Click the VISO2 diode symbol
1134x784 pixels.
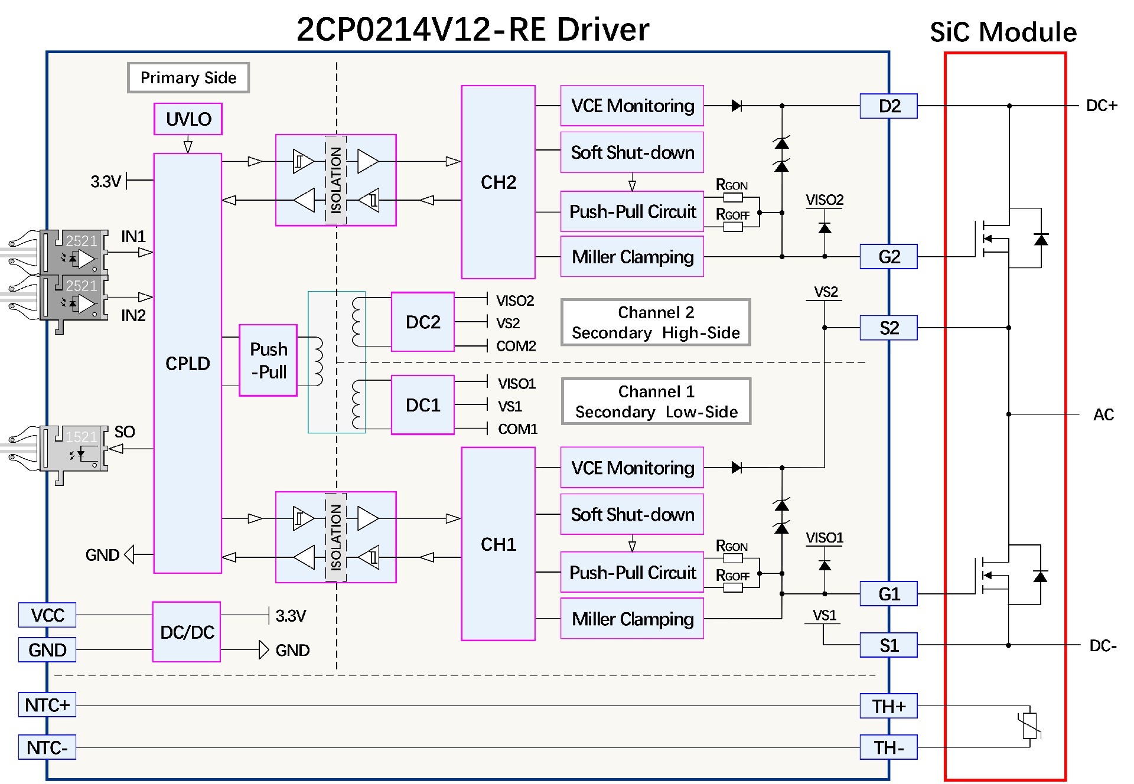point(825,228)
